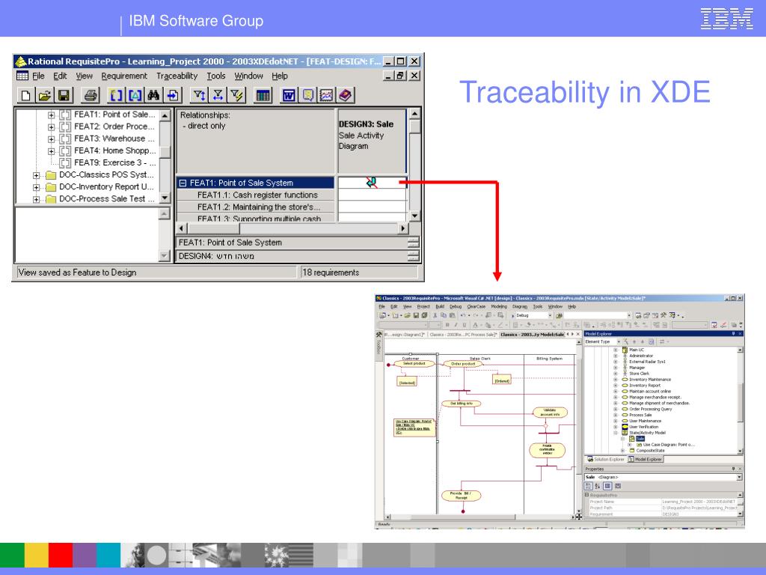This screenshot has width=766, height=575.
Task: Expand the FEAT2: Order Proce... tree node
Action: coord(52,127)
